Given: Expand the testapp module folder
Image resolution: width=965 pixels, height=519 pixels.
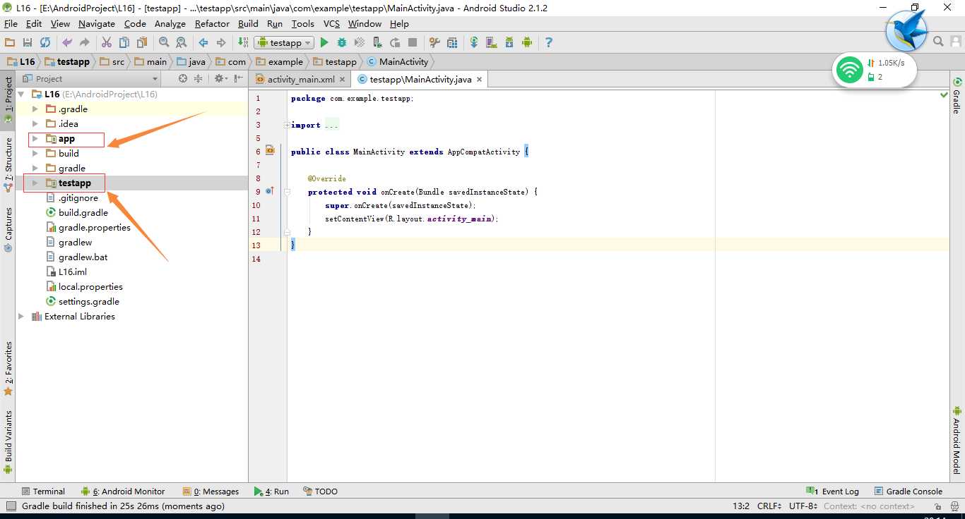Looking at the screenshot, I should 35,183.
